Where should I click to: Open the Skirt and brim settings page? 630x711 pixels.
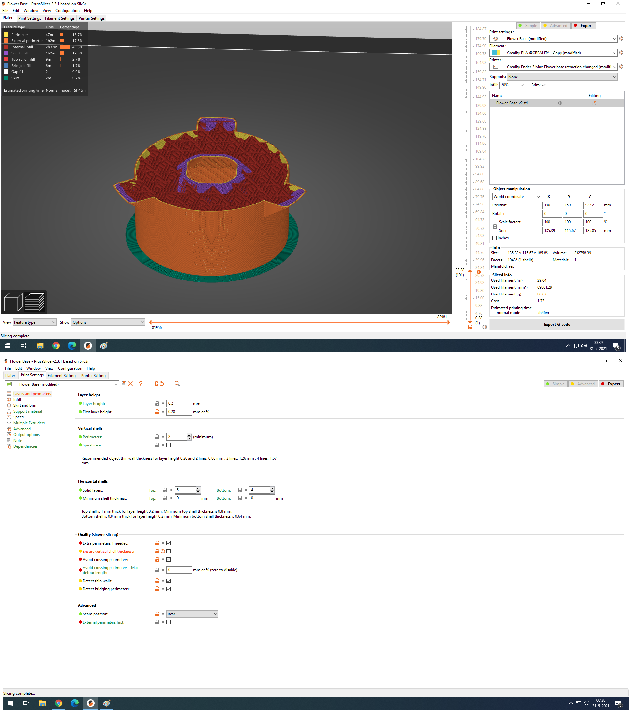tap(25, 405)
